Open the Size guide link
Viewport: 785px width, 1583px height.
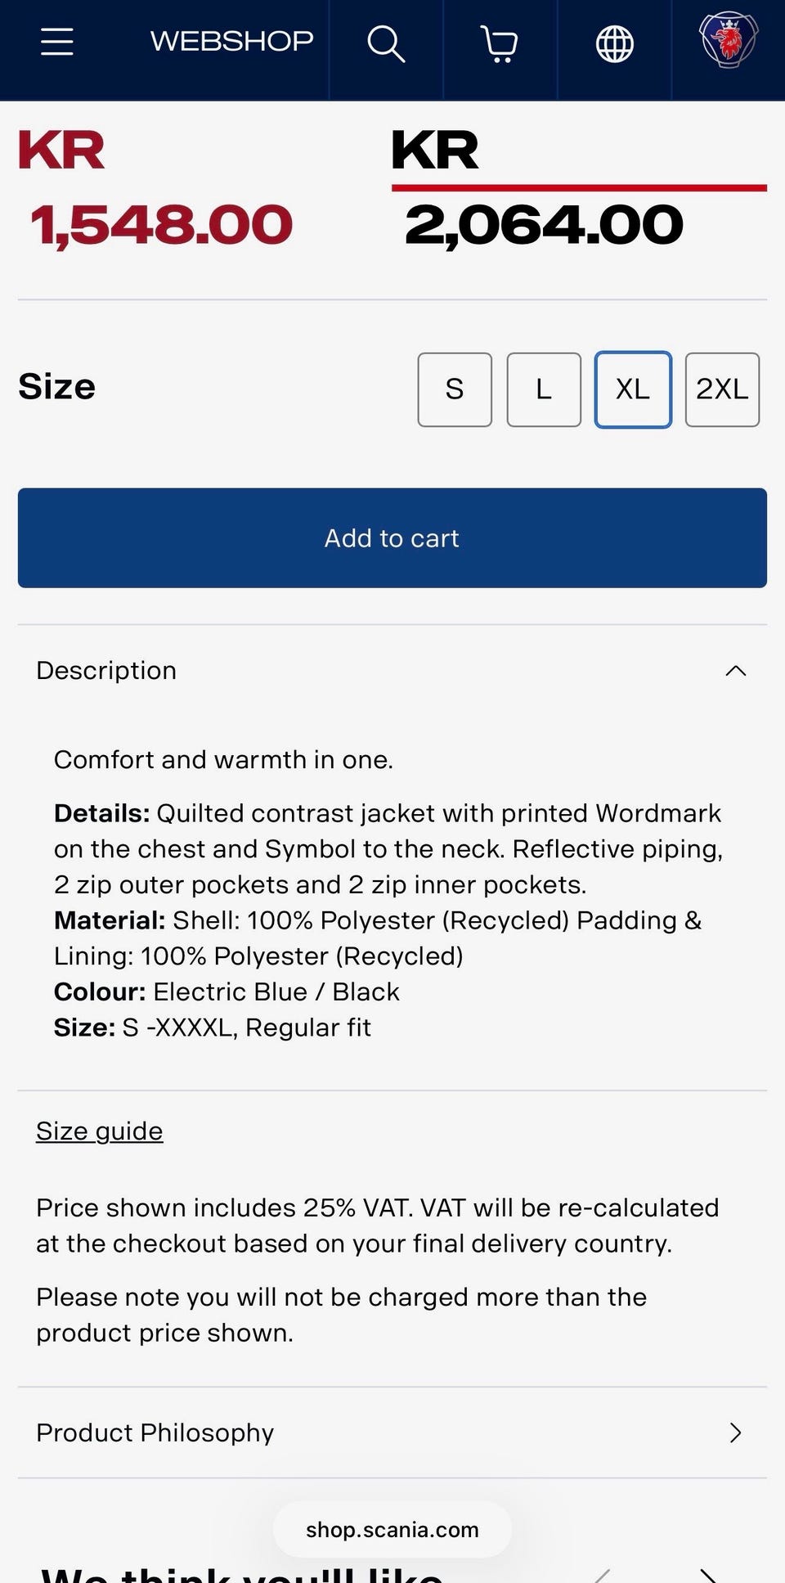pyautogui.click(x=100, y=1131)
